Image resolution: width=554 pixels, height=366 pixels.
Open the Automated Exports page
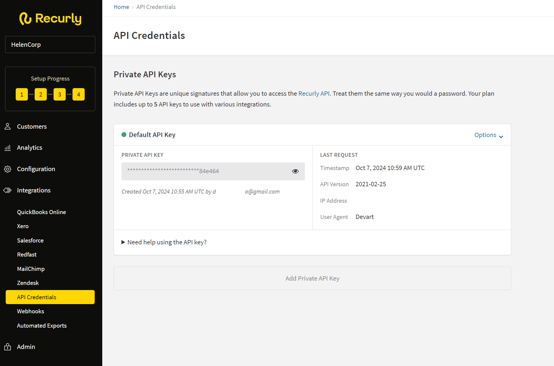point(42,326)
